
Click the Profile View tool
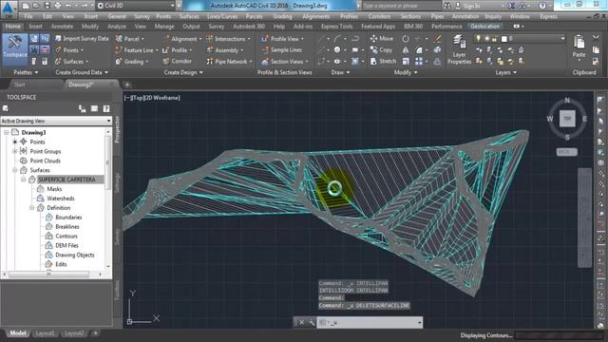coord(283,39)
